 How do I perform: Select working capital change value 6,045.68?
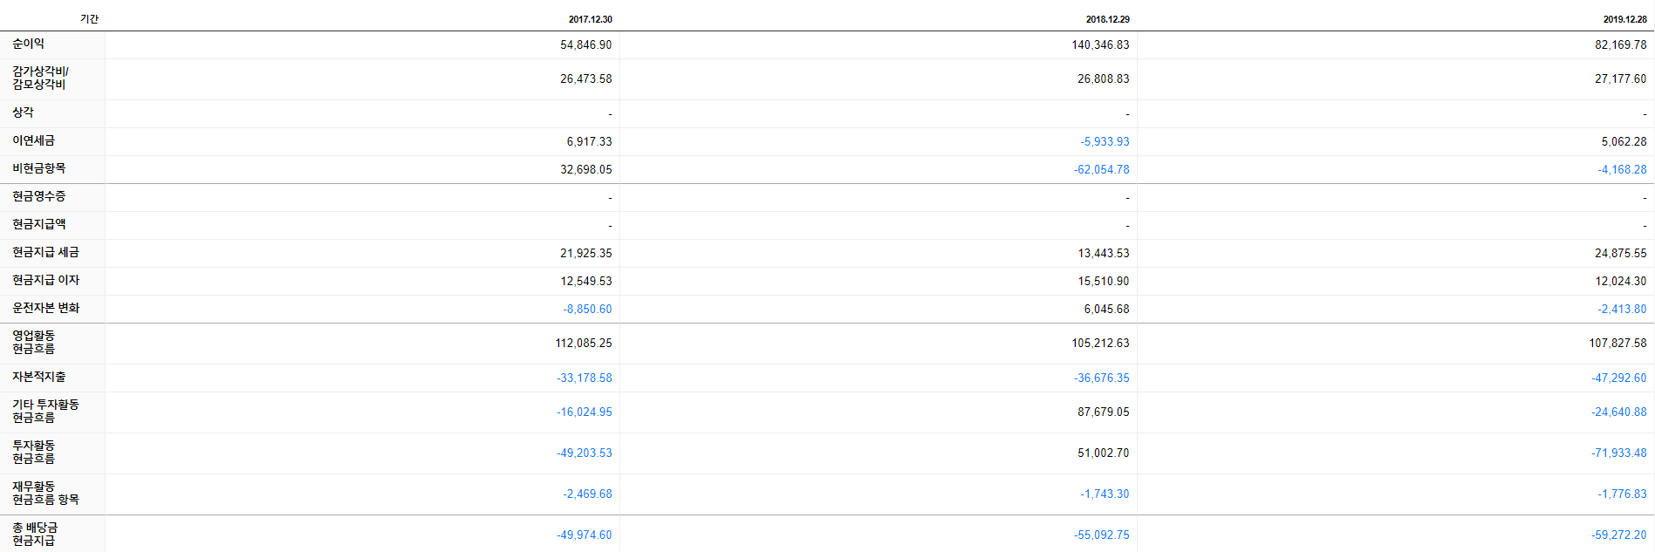pyautogui.click(x=1106, y=309)
